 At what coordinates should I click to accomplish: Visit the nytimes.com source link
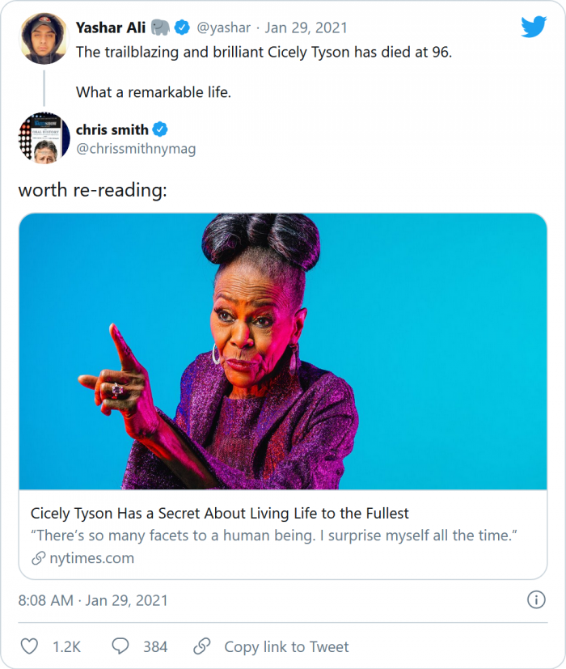[91, 558]
